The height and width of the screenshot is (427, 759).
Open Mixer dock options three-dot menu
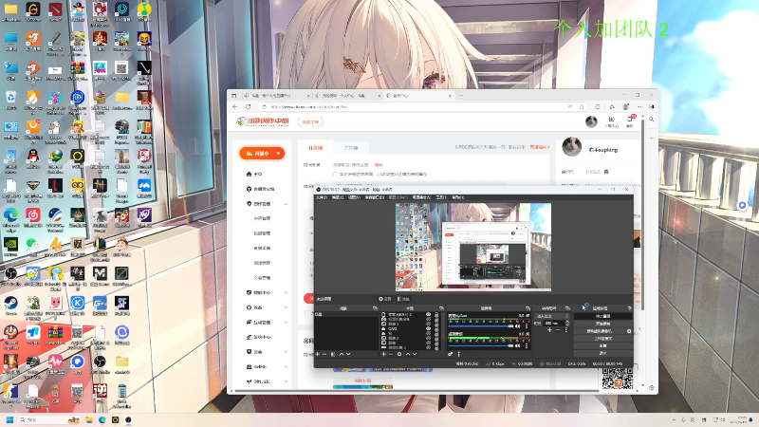pos(459,354)
